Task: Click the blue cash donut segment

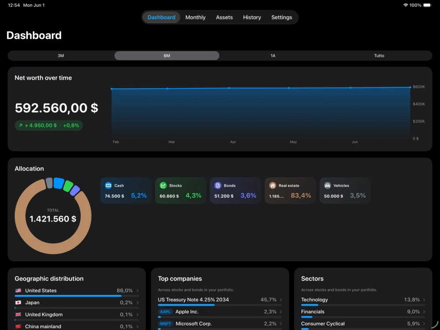Action: click(x=59, y=183)
